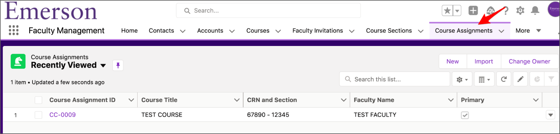Open the App Launcher dots grid

coord(13,30)
